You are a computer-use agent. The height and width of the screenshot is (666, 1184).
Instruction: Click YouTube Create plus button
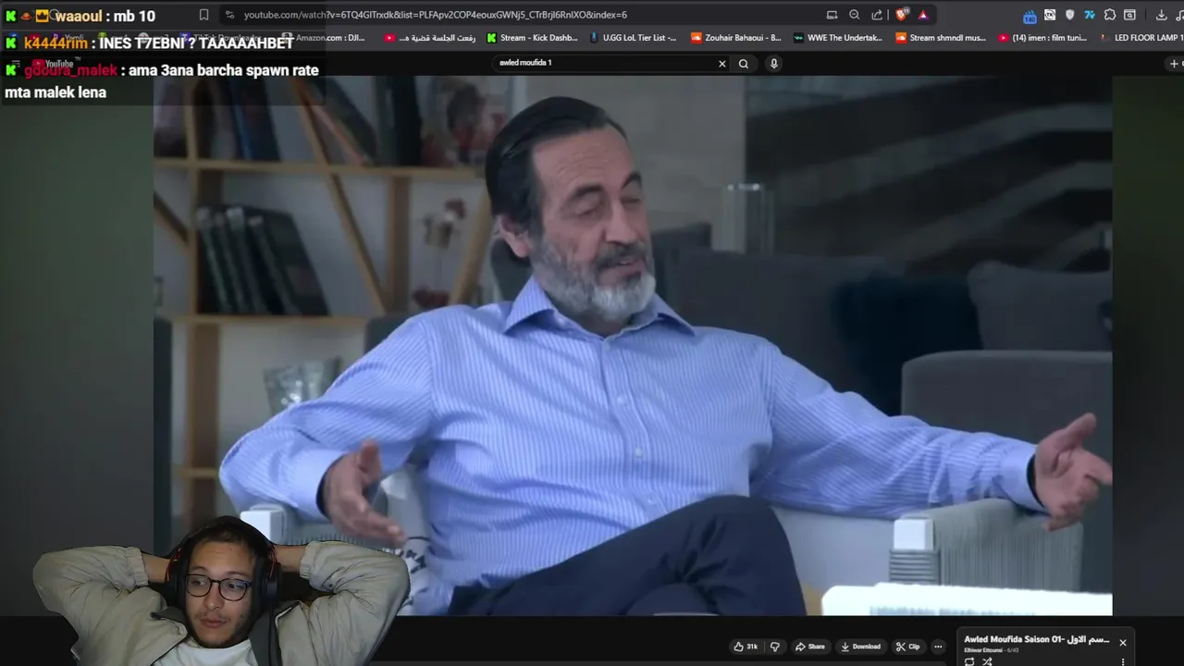click(1175, 64)
